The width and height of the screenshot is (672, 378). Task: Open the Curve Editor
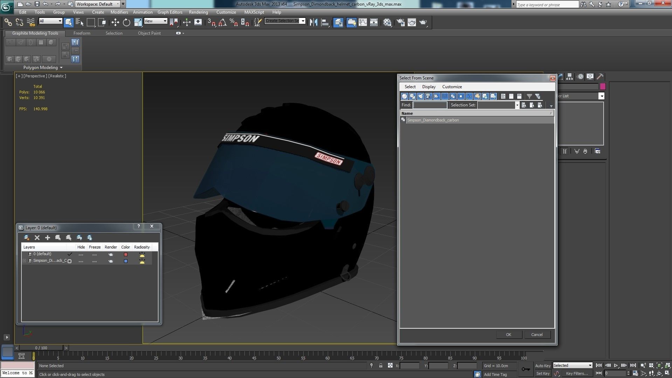pyautogui.click(x=363, y=22)
